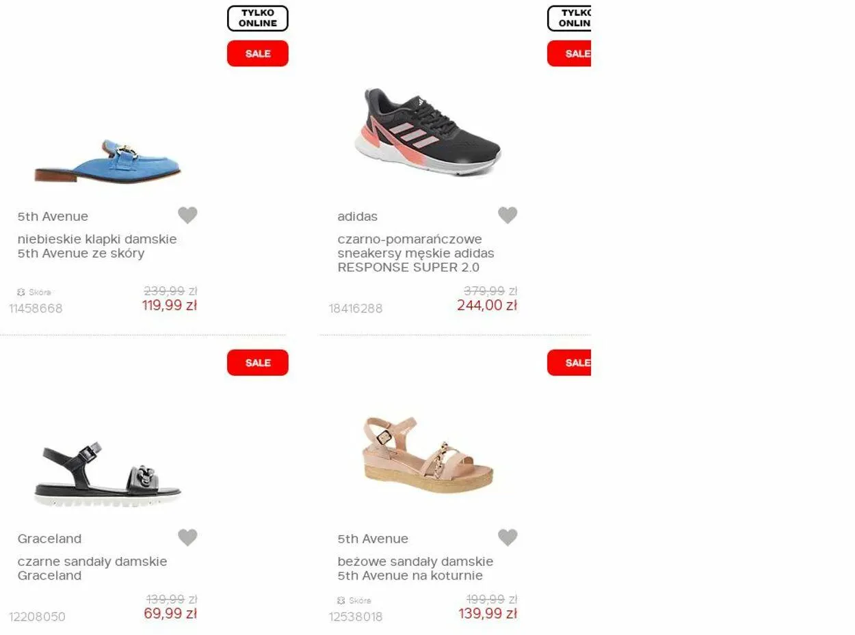
Task: Click the Skóra leather icon under blue klapki
Action: 21,292
